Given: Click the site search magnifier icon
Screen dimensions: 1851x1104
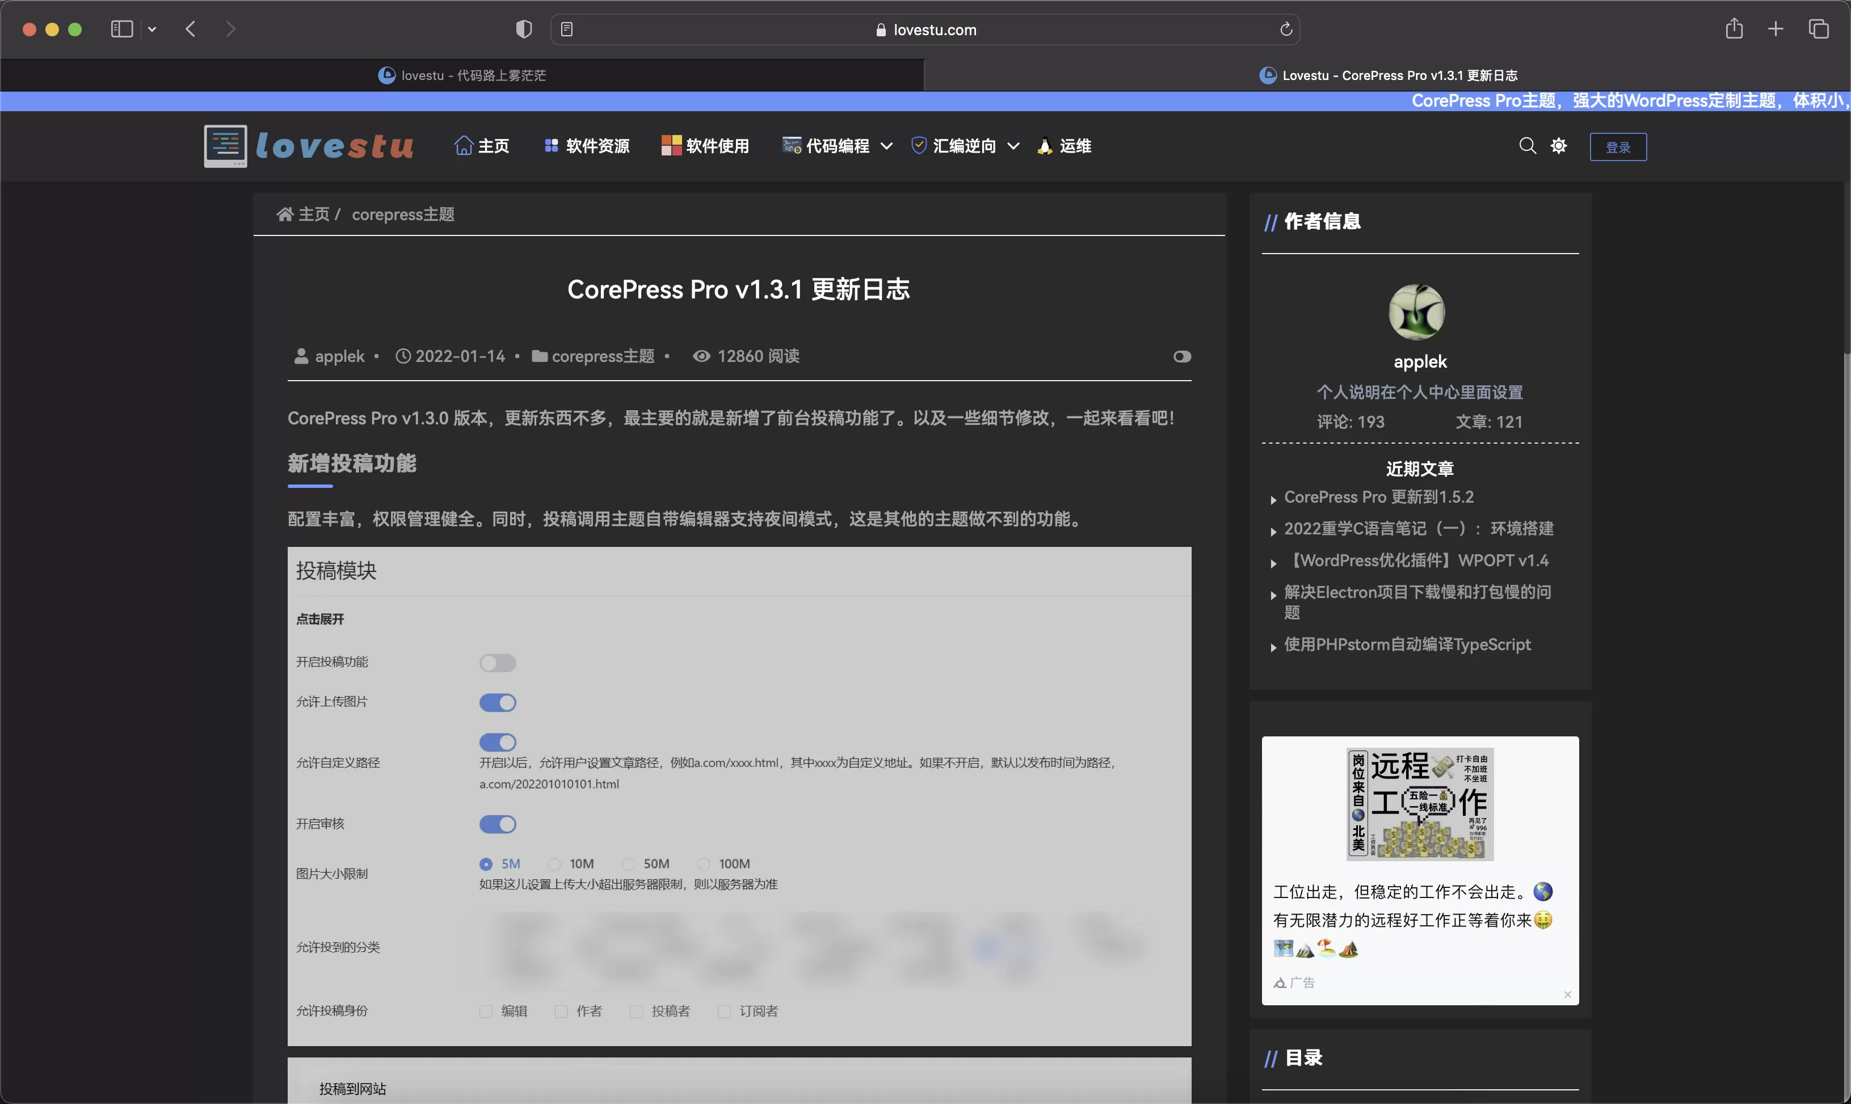Looking at the screenshot, I should (1528, 146).
